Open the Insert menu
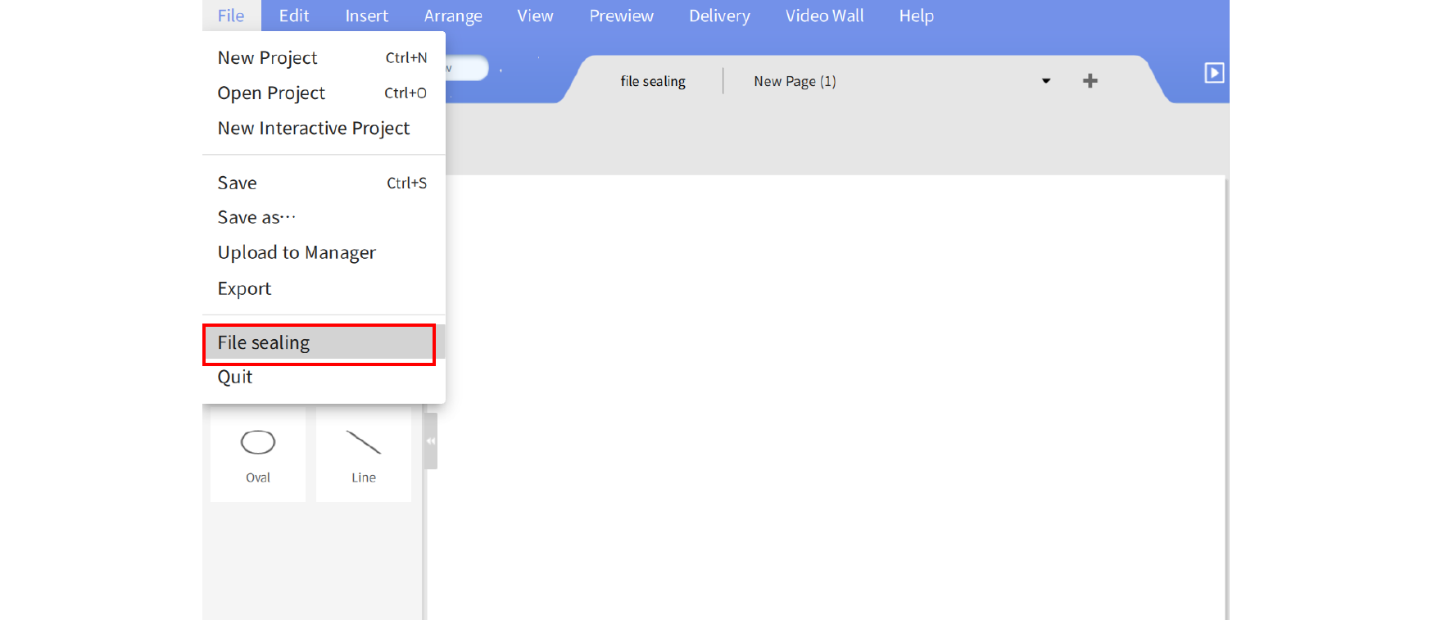Viewport: 1450px width, 620px height. 366,16
